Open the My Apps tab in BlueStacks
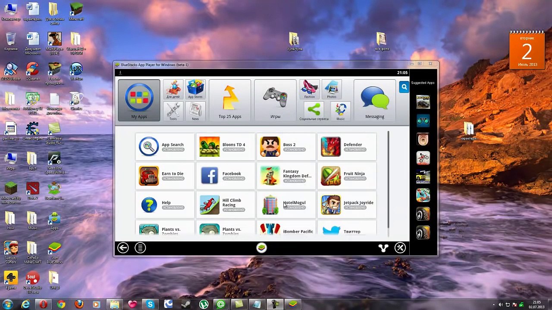 139,100
